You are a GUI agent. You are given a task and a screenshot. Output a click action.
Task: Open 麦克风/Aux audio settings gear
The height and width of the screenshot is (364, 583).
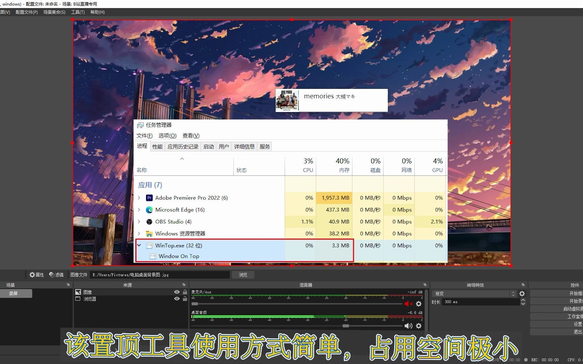click(x=418, y=304)
